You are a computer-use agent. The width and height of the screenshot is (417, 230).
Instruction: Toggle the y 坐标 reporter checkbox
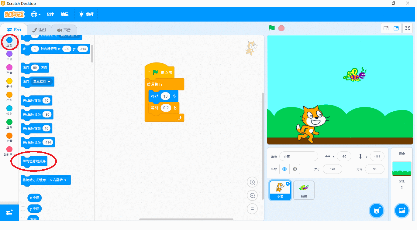23,209
